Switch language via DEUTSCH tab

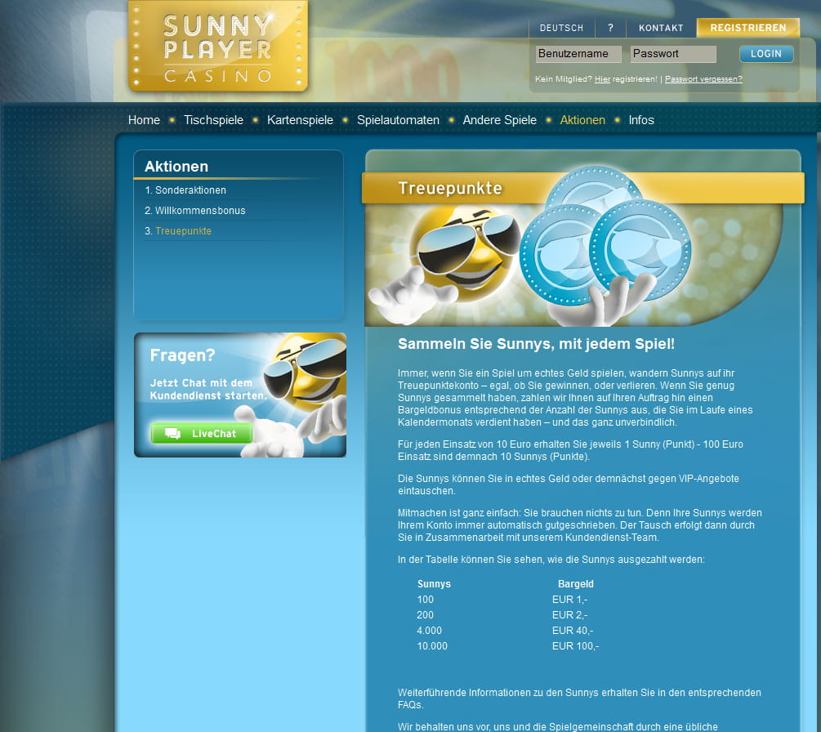click(x=561, y=28)
